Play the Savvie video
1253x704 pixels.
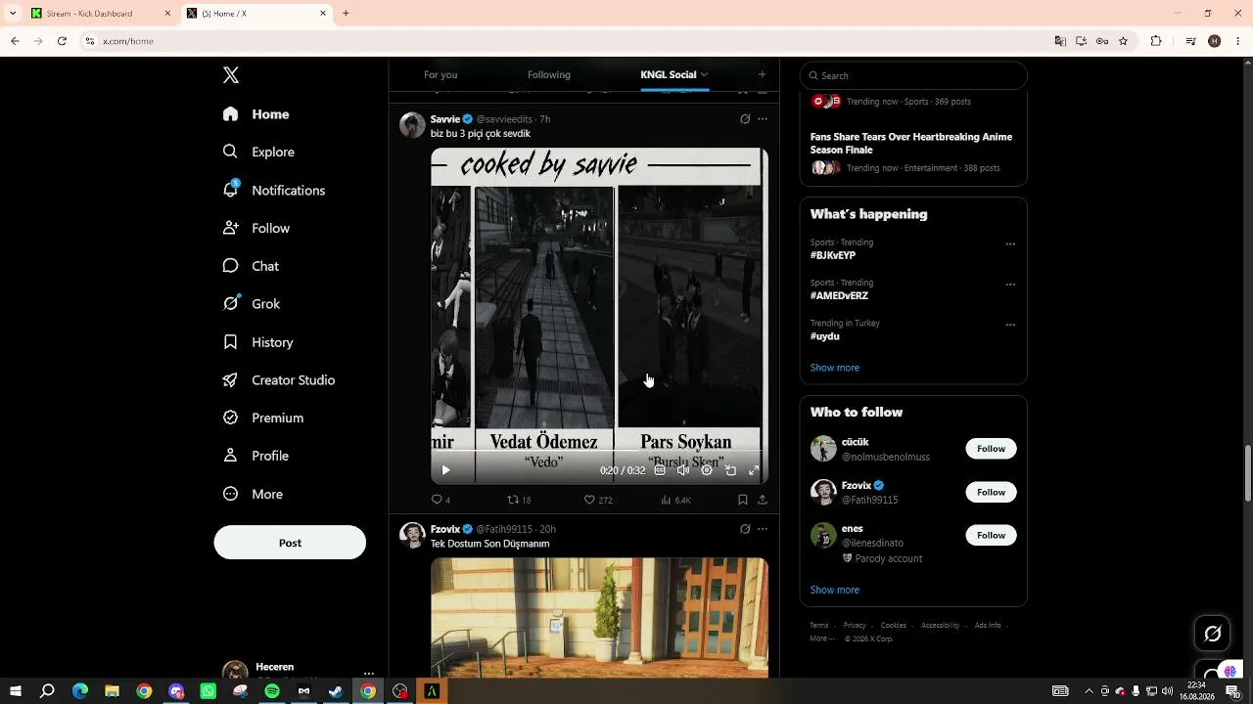(x=445, y=470)
